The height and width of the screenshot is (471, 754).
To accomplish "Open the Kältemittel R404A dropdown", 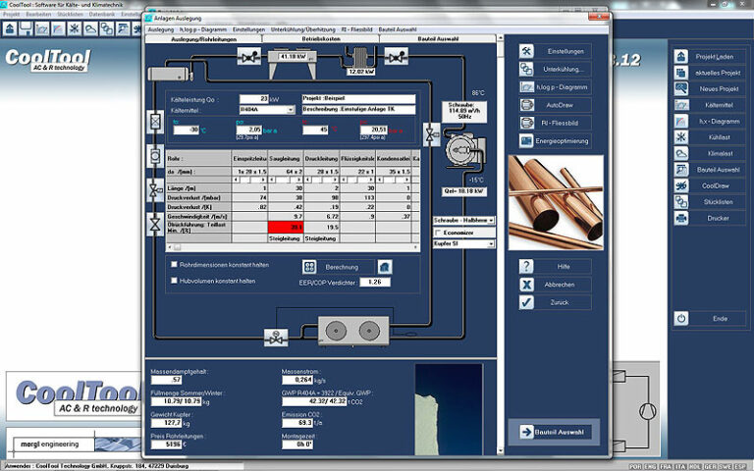I will pyautogui.click(x=291, y=110).
